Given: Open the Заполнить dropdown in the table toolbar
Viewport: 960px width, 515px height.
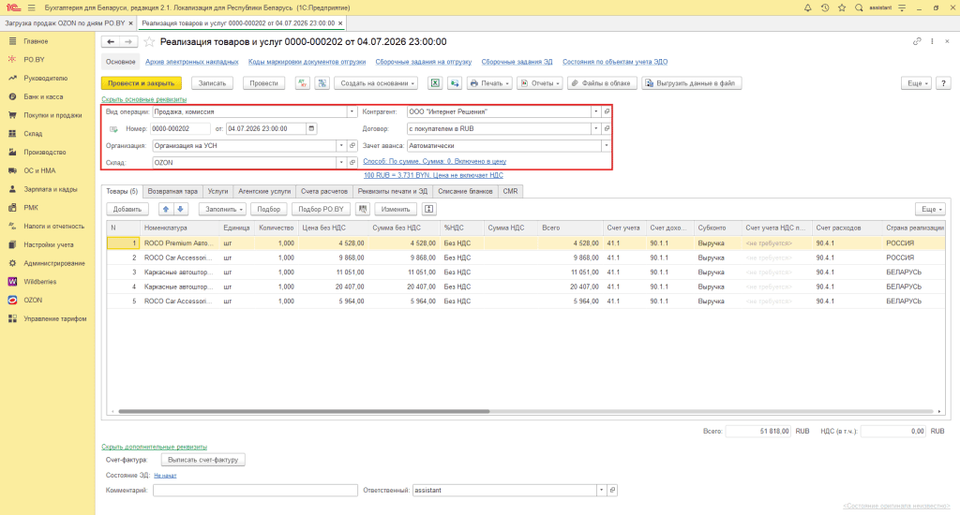Looking at the screenshot, I should coord(223,209).
